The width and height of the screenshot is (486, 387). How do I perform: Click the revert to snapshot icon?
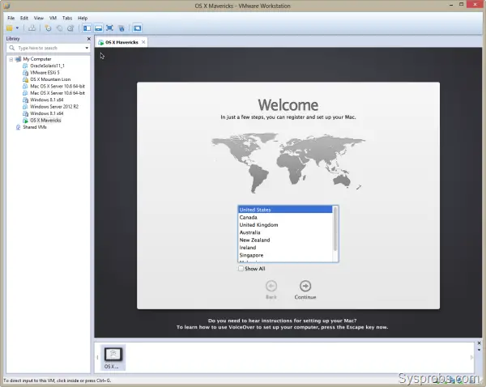pyautogui.click(x=59, y=28)
